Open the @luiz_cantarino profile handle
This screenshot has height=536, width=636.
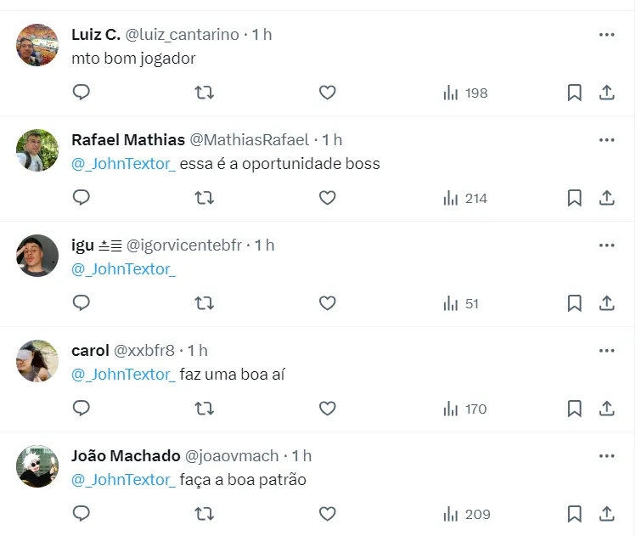[183, 35]
